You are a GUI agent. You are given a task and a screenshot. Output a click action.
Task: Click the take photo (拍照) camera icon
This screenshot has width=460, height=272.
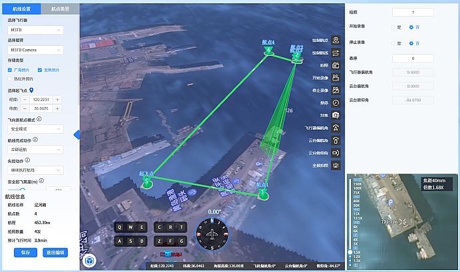pos(336,65)
